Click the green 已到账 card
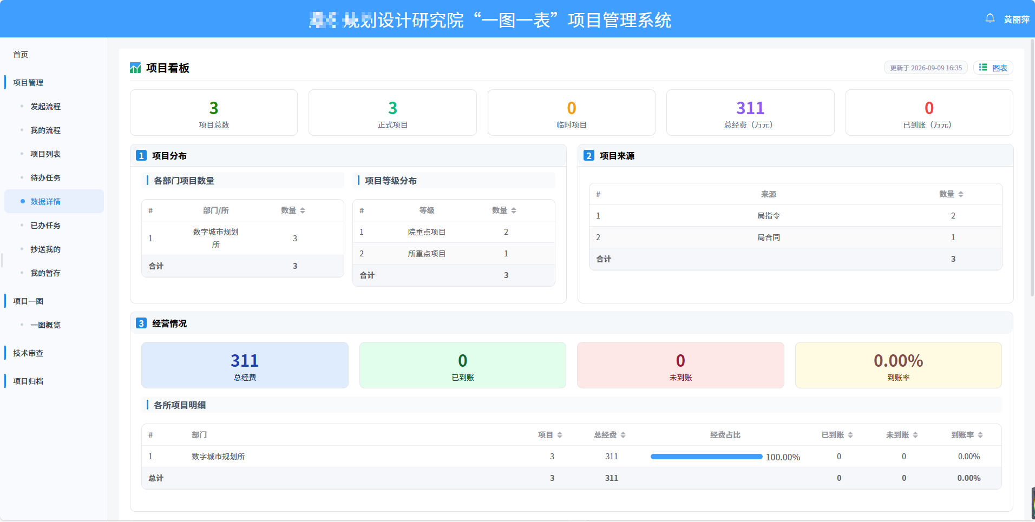Image resolution: width=1035 pixels, height=522 pixels. (x=463, y=365)
